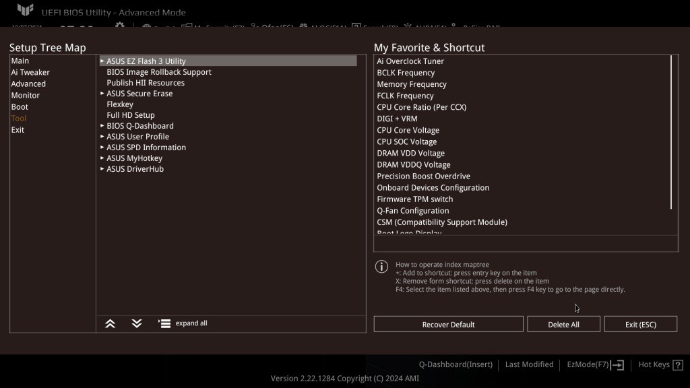Open the Monitor menu item

[x=25, y=95]
